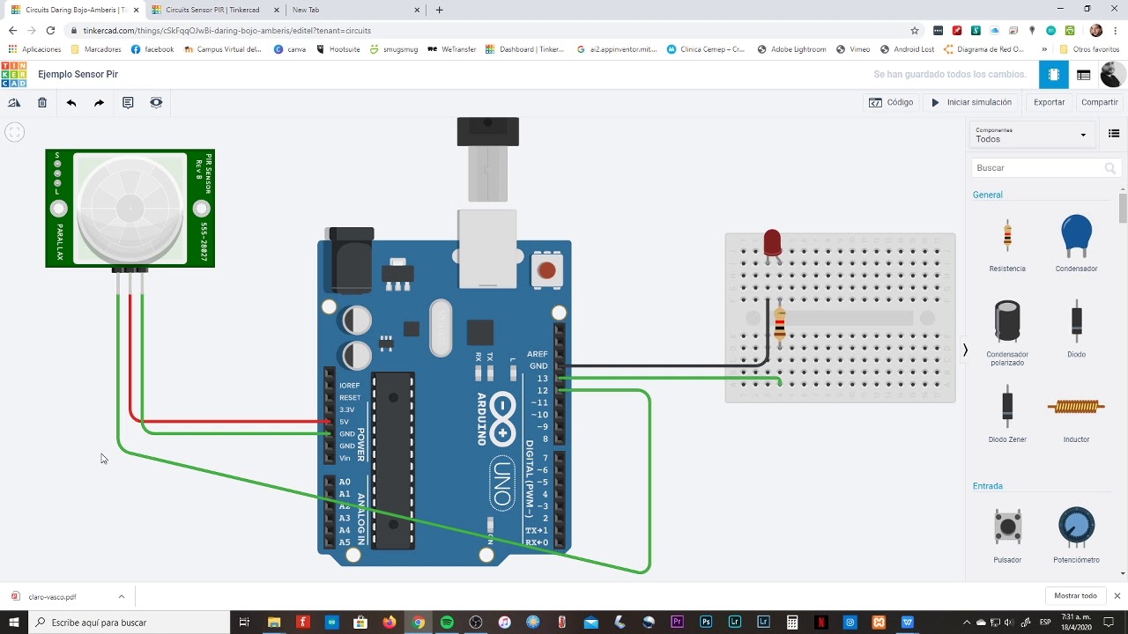
Task: Click the Arduino reset button
Action: pyautogui.click(x=547, y=270)
